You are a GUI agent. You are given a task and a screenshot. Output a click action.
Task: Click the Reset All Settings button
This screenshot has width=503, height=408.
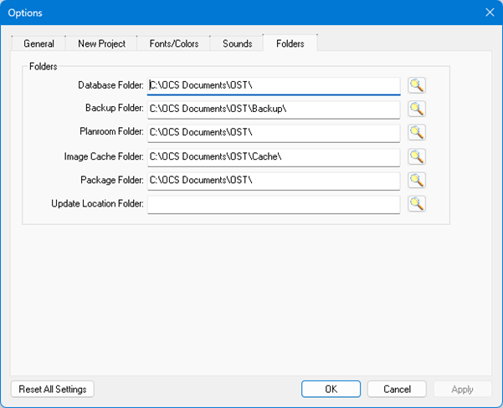[x=53, y=389]
